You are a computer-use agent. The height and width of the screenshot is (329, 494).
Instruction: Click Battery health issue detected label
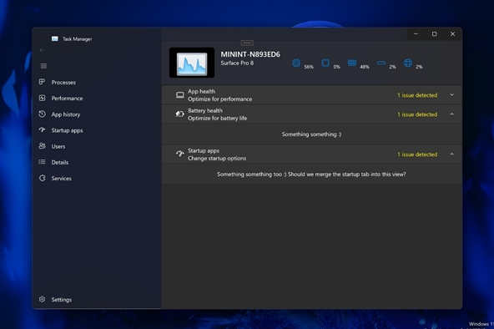[x=417, y=114]
